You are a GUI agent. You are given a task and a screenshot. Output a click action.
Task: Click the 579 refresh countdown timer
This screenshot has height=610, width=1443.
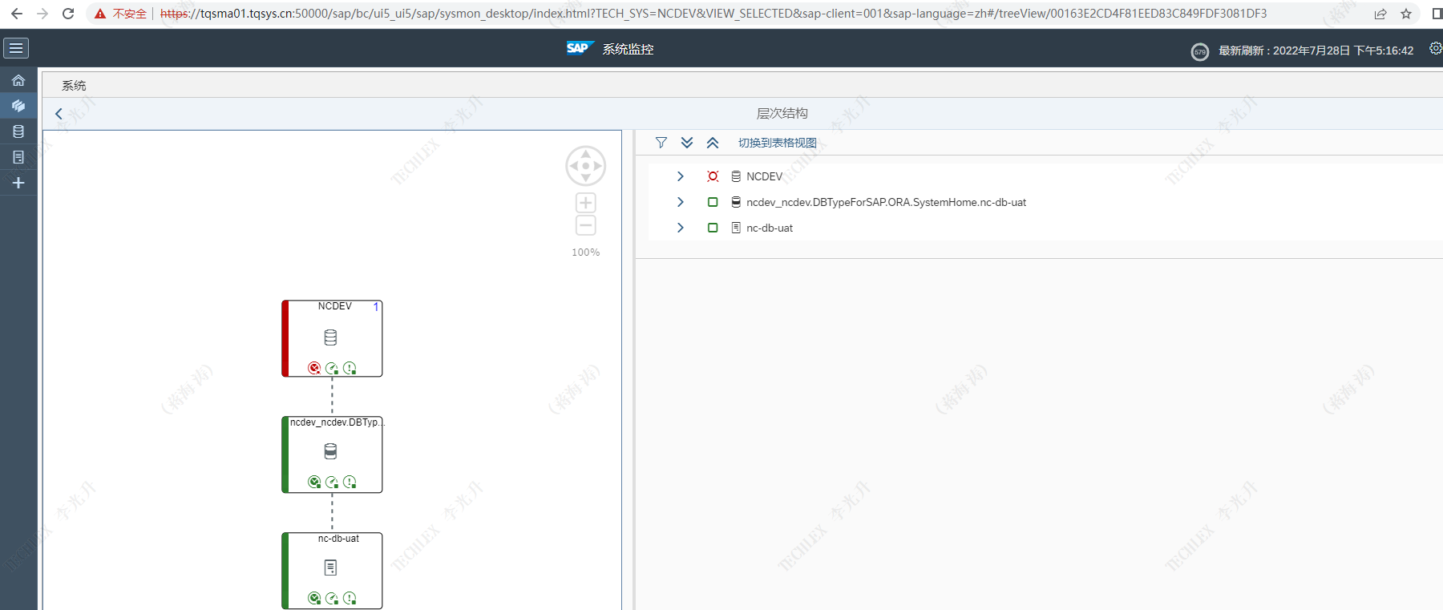point(1200,52)
